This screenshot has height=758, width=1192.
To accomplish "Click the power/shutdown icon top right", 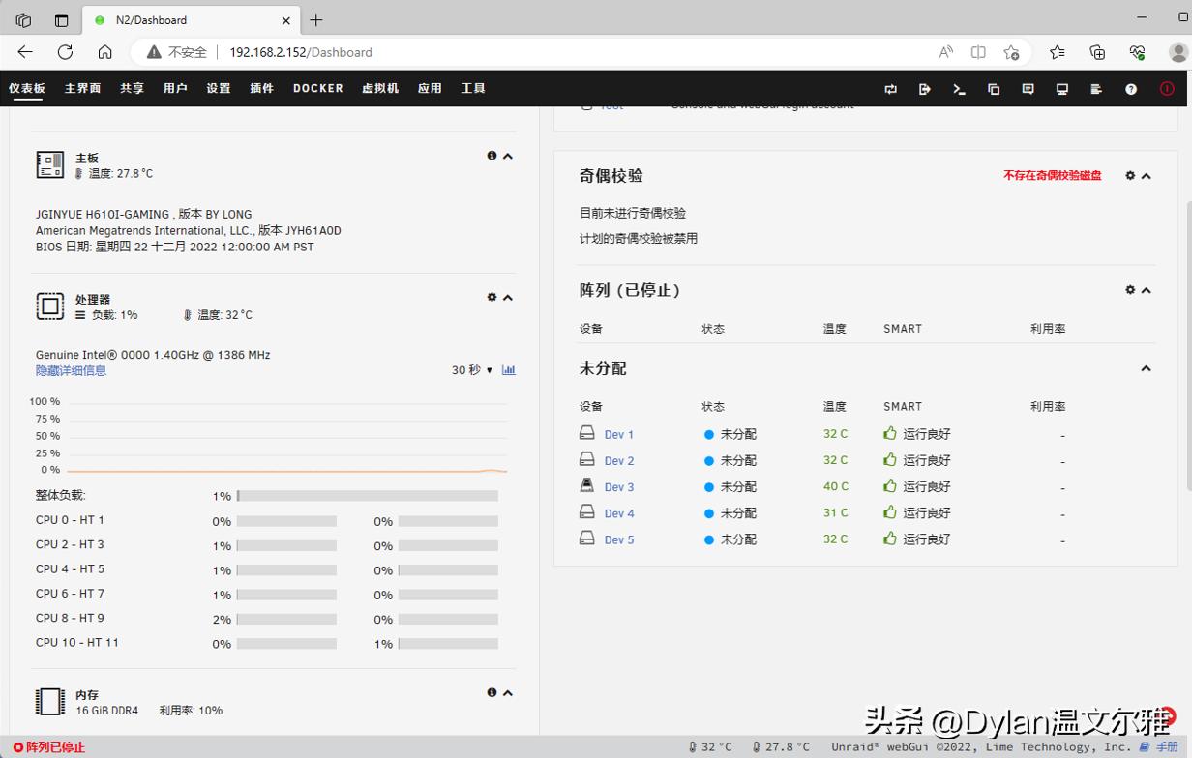I will (1166, 88).
